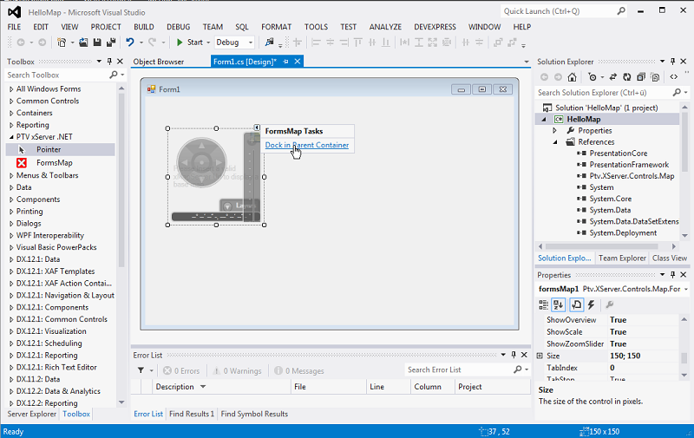Click the Collapse All icon in Solution Explorer
The height and width of the screenshot is (438, 694).
coord(641,77)
